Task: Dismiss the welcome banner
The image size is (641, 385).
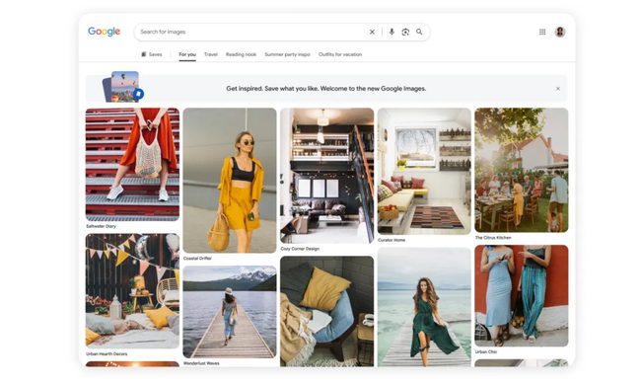Action: 558,89
